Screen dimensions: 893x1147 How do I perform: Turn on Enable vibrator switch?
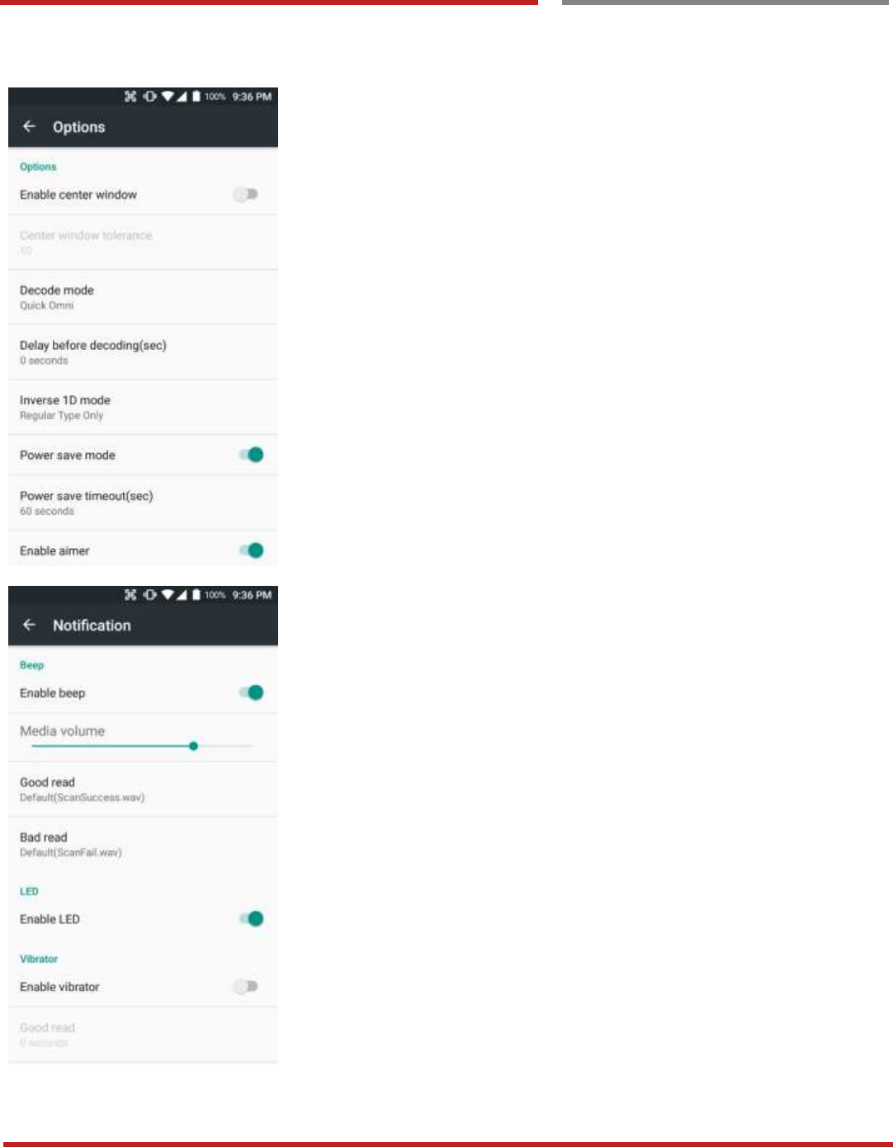[x=246, y=986]
